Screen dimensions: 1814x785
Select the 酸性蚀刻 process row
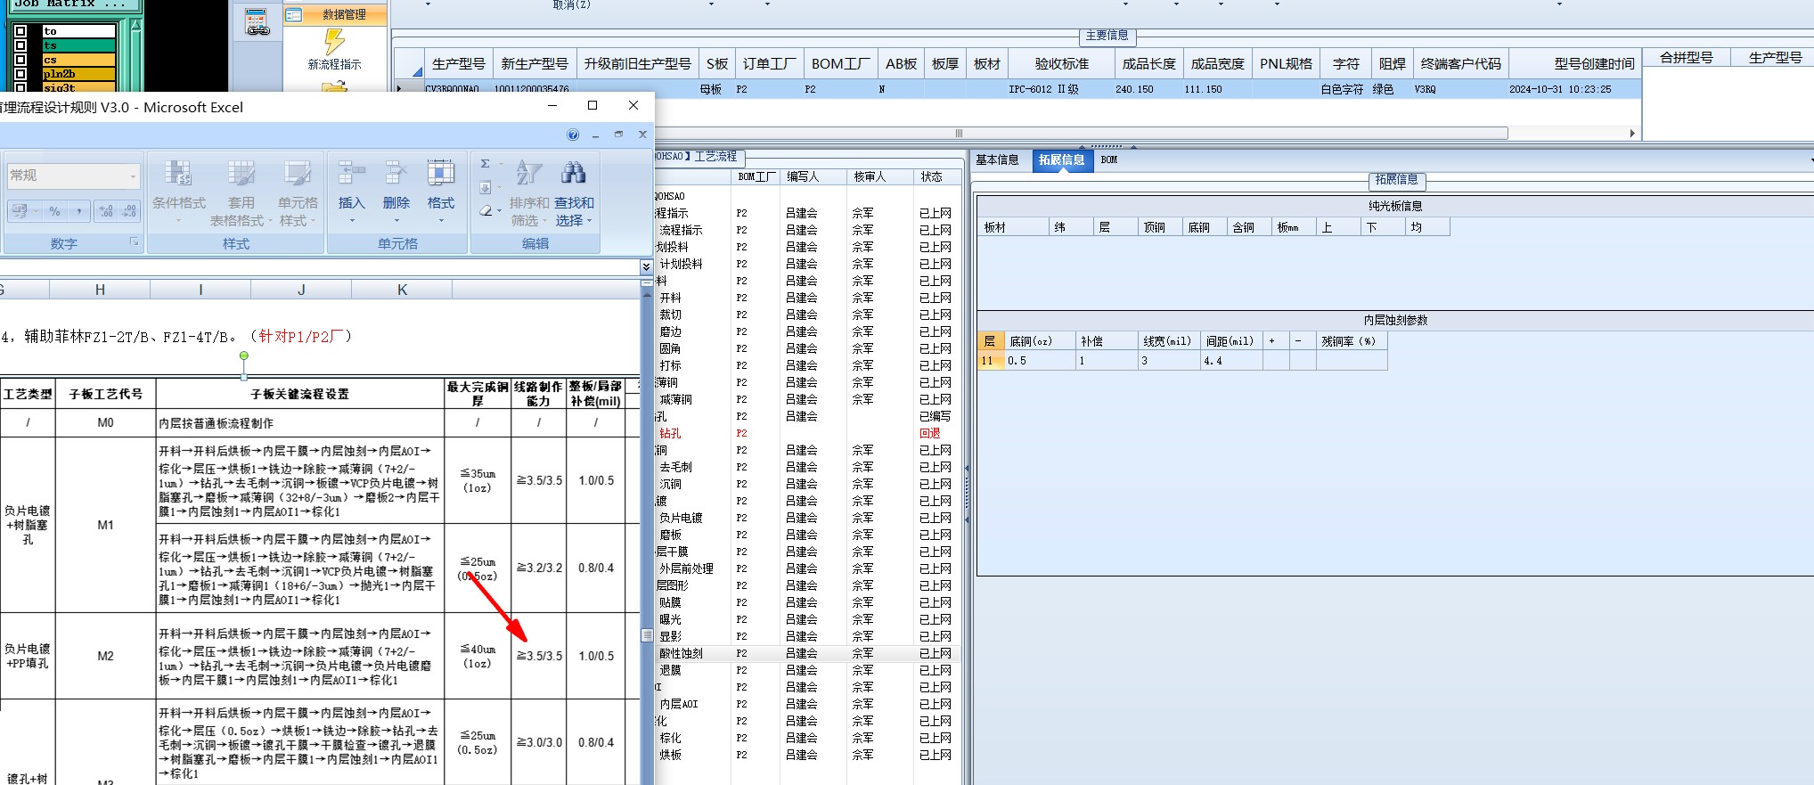click(806, 654)
